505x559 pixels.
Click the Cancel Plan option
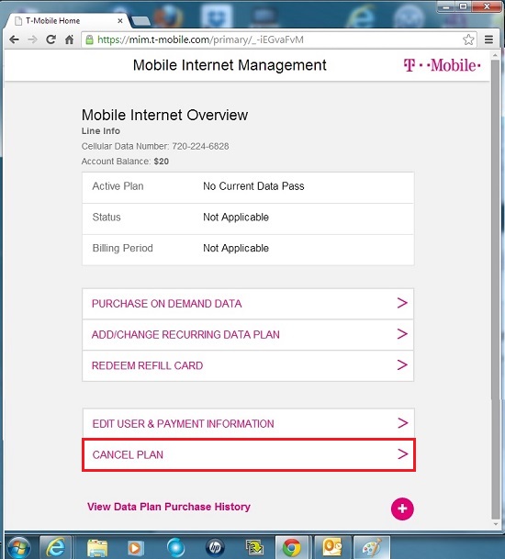tap(249, 455)
